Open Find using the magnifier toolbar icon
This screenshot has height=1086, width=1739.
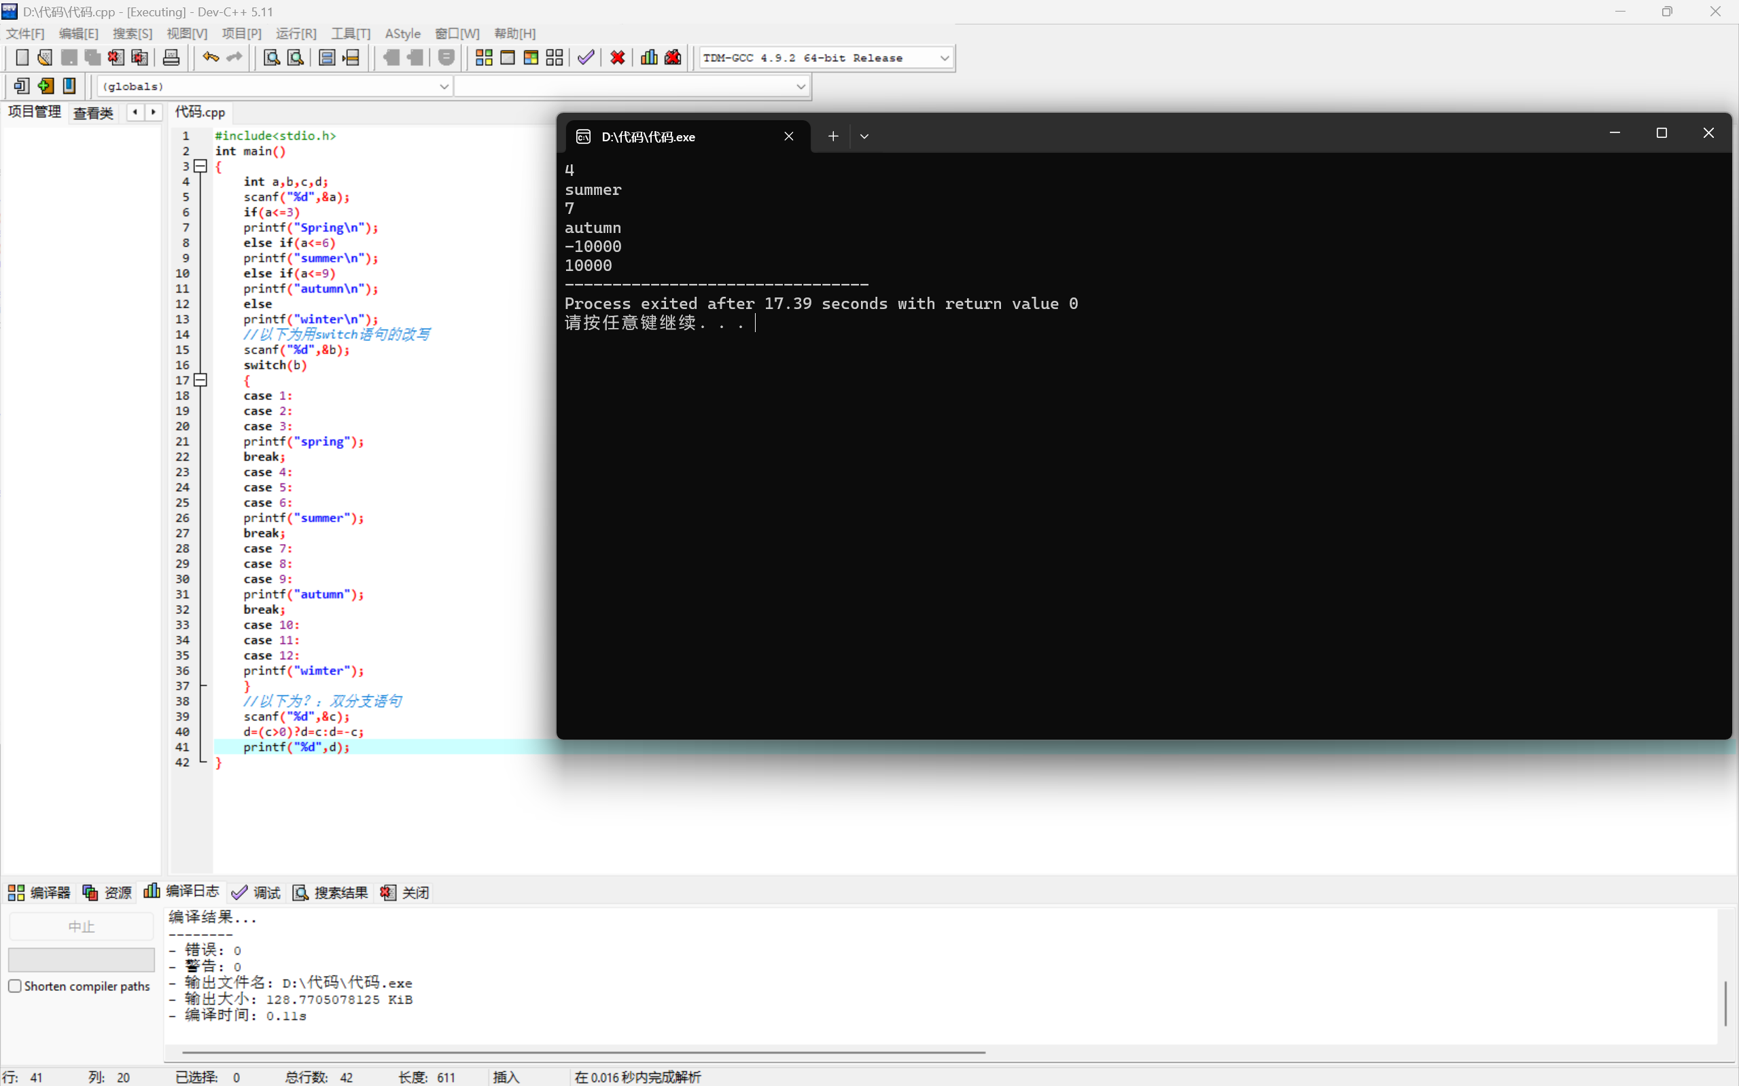[x=271, y=58]
